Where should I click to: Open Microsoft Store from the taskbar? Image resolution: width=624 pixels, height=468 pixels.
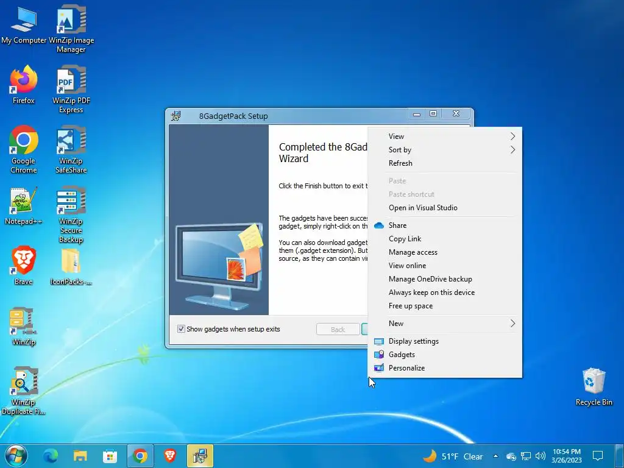point(110,456)
